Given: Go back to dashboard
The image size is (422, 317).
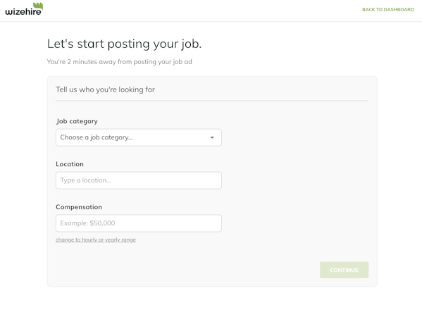Looking at the screenshot, I should tap(387, 10).
